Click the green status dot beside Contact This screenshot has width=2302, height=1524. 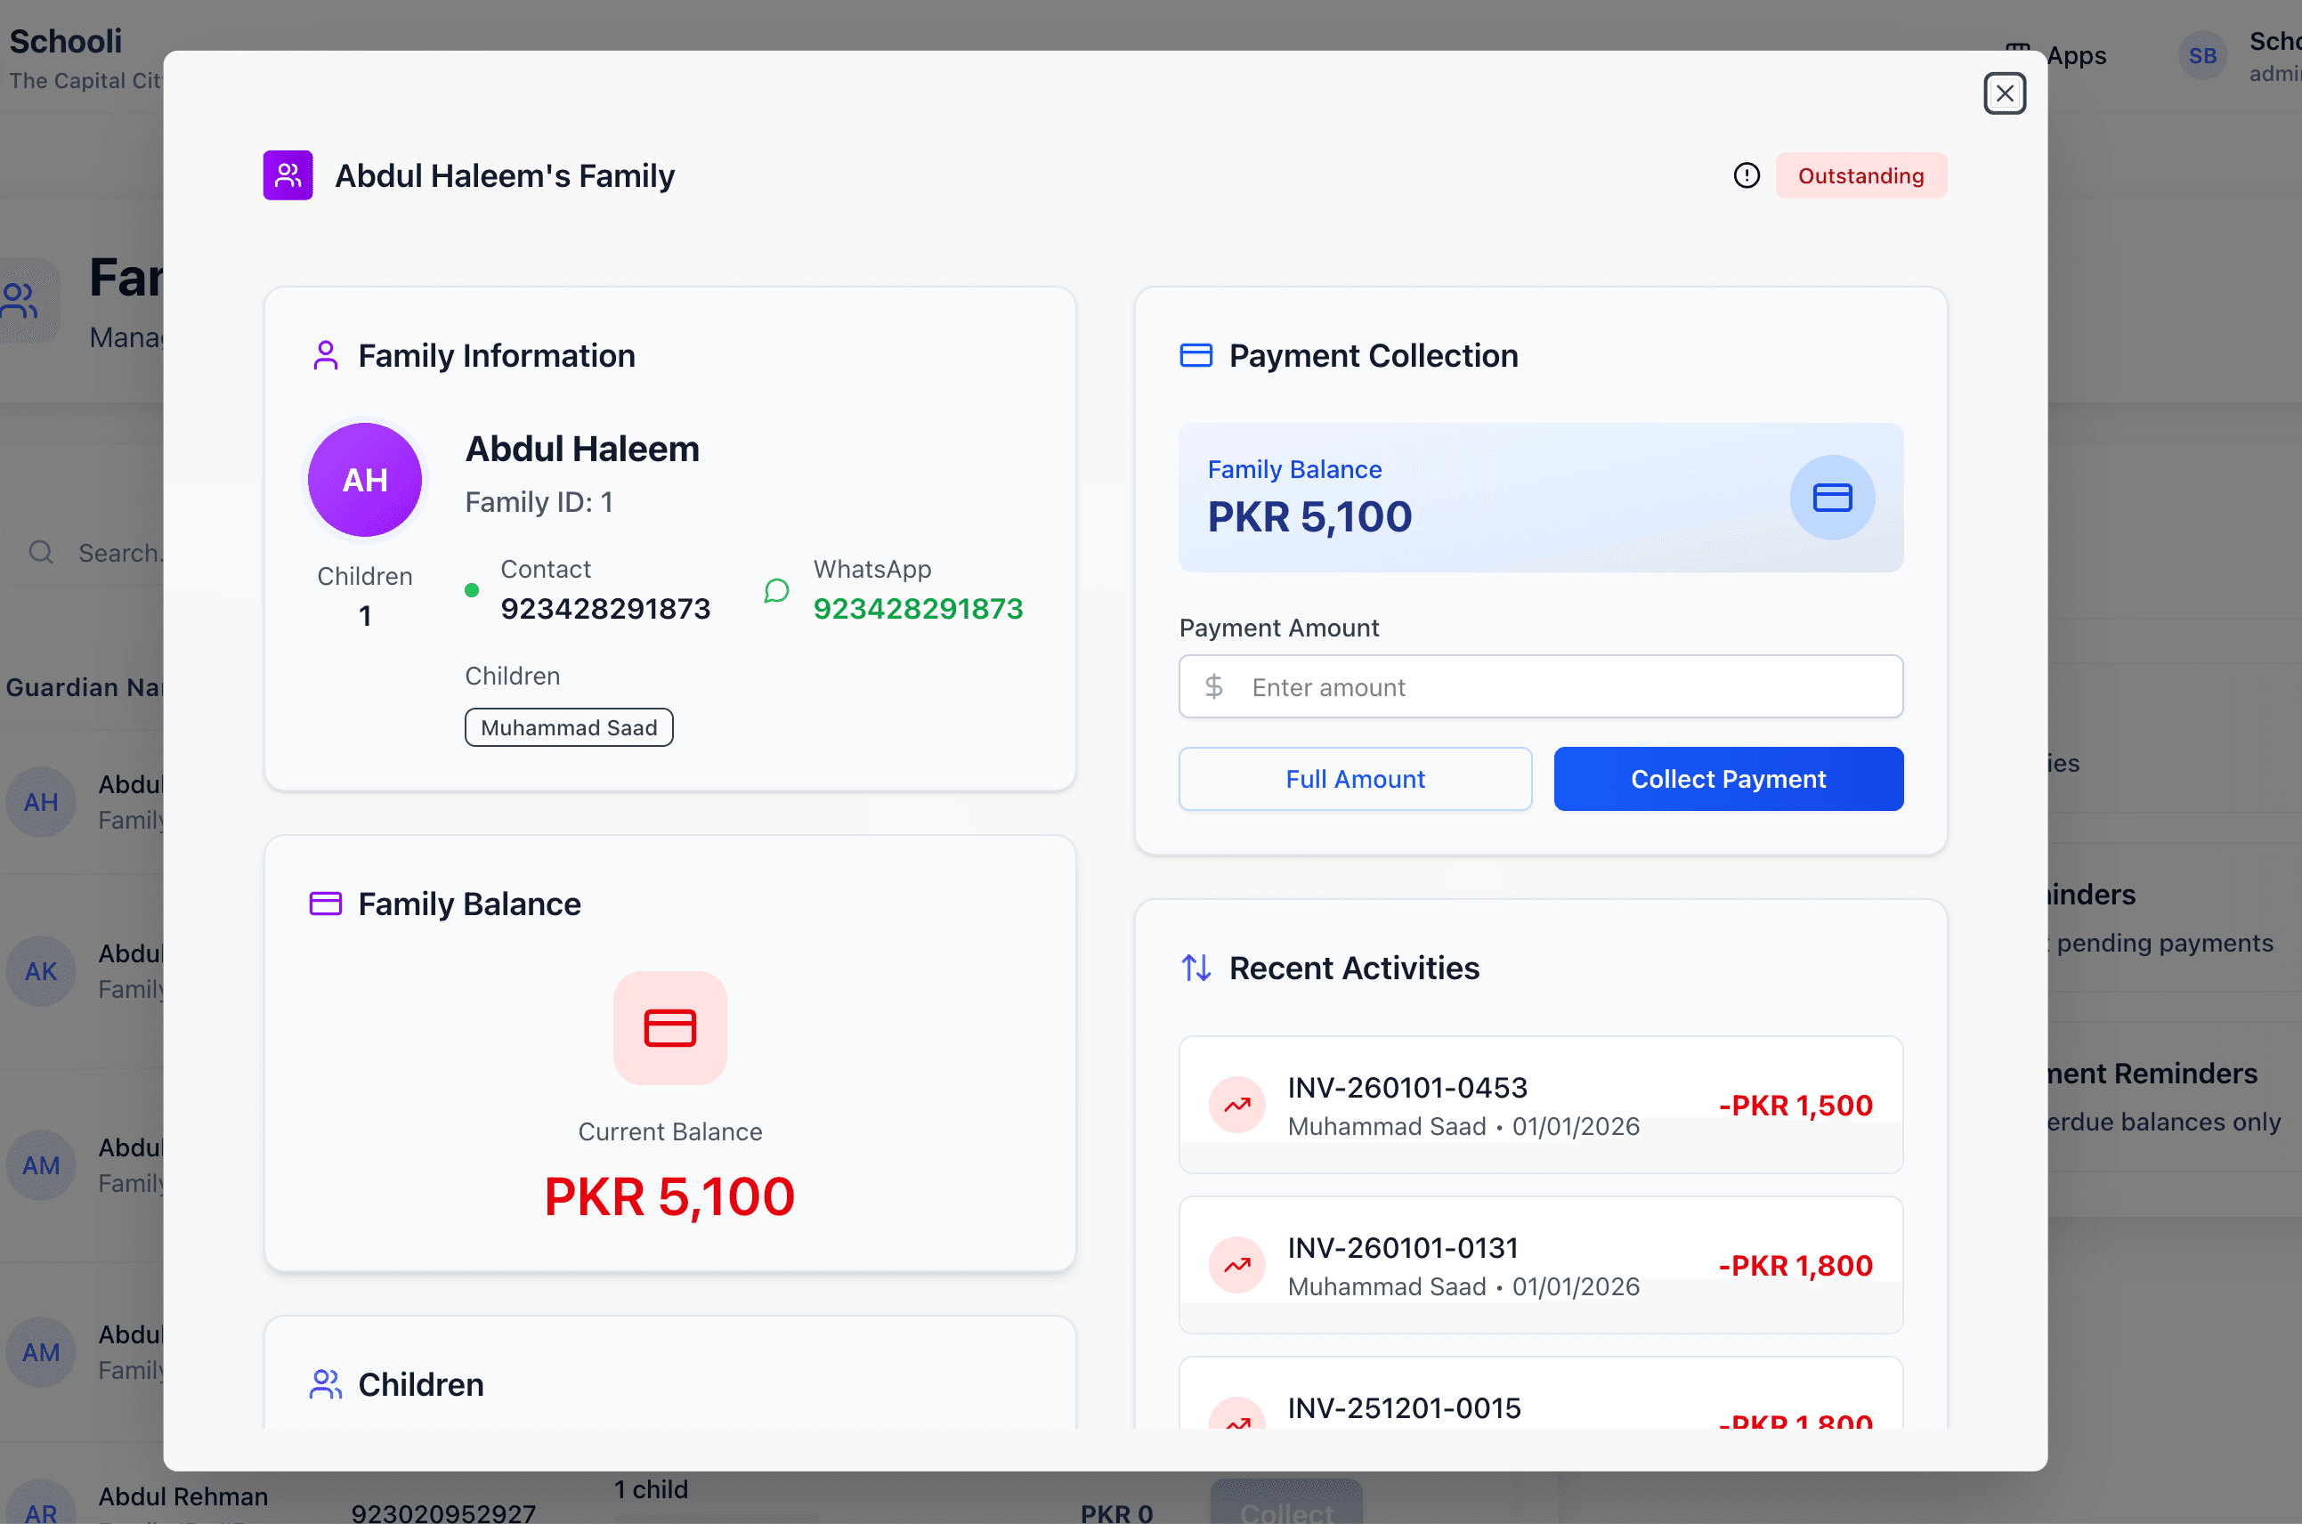point(473,590)
